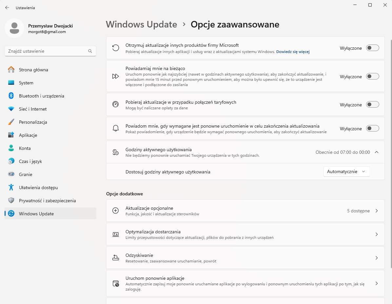Image resolution: width=392 pixels, height=304 pixels.
Task: Click the Prywatność i zabezpieczenia shield icon
Action: (x=11, y=201)
